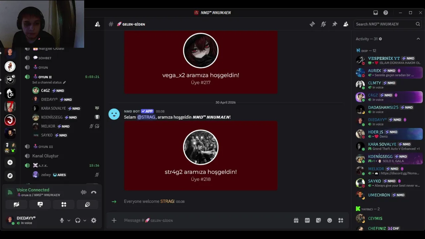This screenshot has width=425, height=239.
Task: Edit Set a channel status
Action: [x=49, y=82]
